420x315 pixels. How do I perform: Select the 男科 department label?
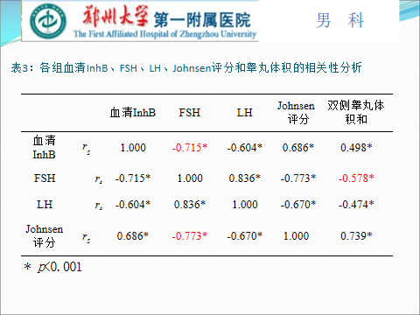(x=340, y=20)
